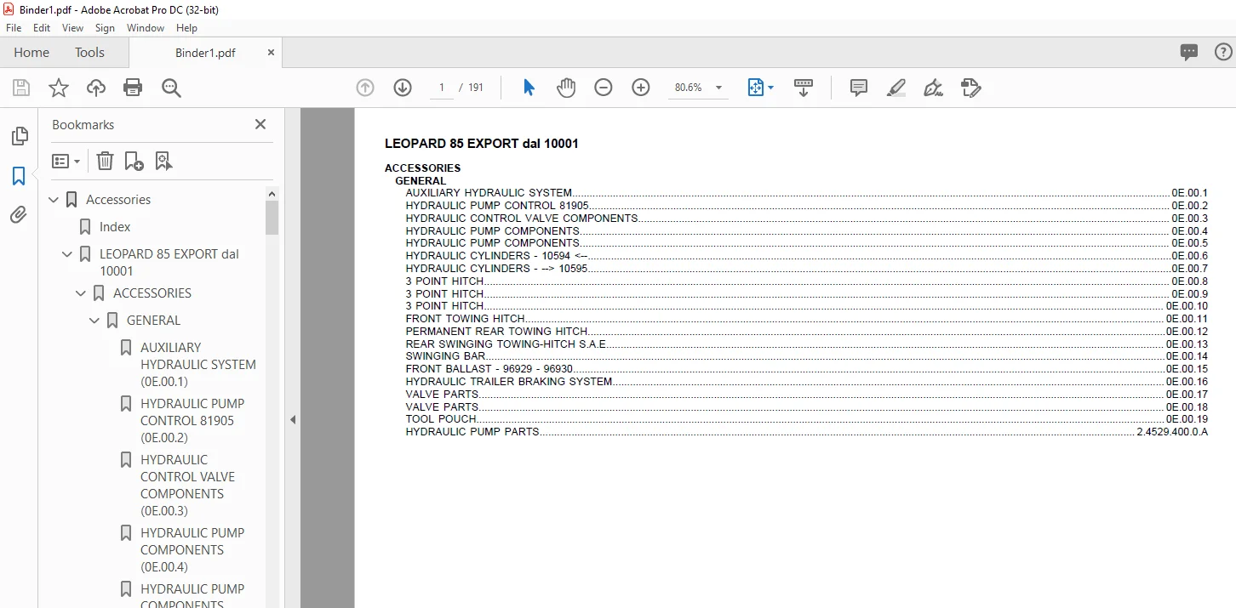
Task: Open the Sign menu
Action: tap(105, 28)
